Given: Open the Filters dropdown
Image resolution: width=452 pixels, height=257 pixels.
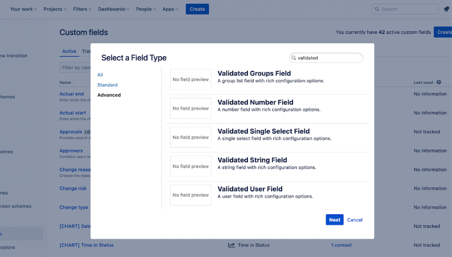Looking at the screenshot, I should pos(83,9).
